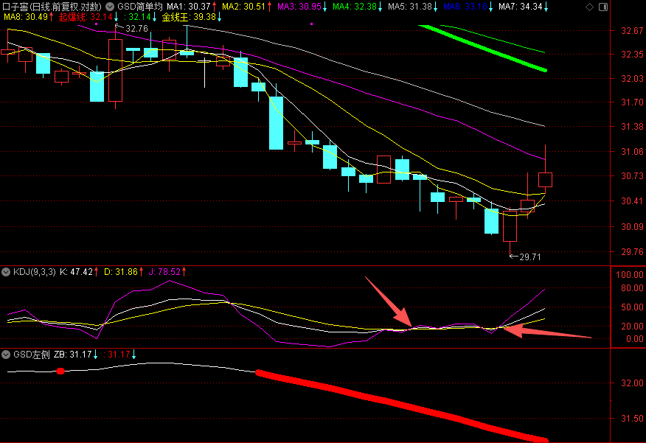Expand the KDJ(9,3,3) indicator dropdown arrow
The height and width of the screenshot is (443, 646).
pos(7,272)
